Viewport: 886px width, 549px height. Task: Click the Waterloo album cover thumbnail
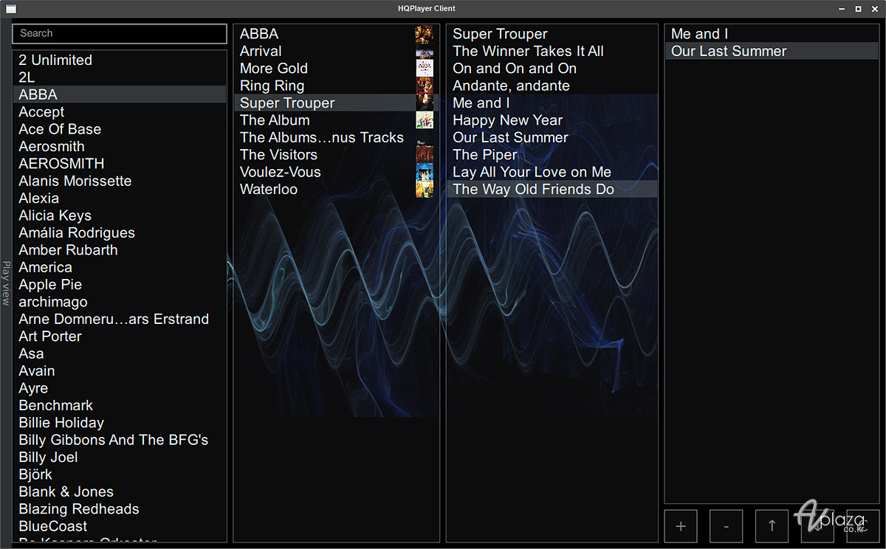425,190
